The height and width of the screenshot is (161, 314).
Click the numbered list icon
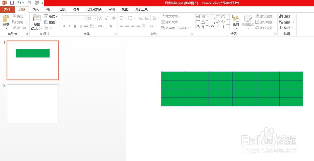tap(130, 18)
